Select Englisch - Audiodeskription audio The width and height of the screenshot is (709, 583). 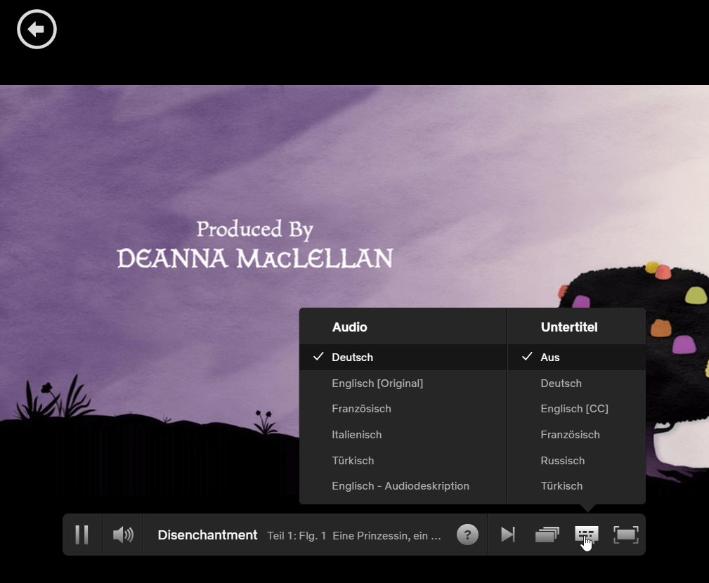coord(403,486)
